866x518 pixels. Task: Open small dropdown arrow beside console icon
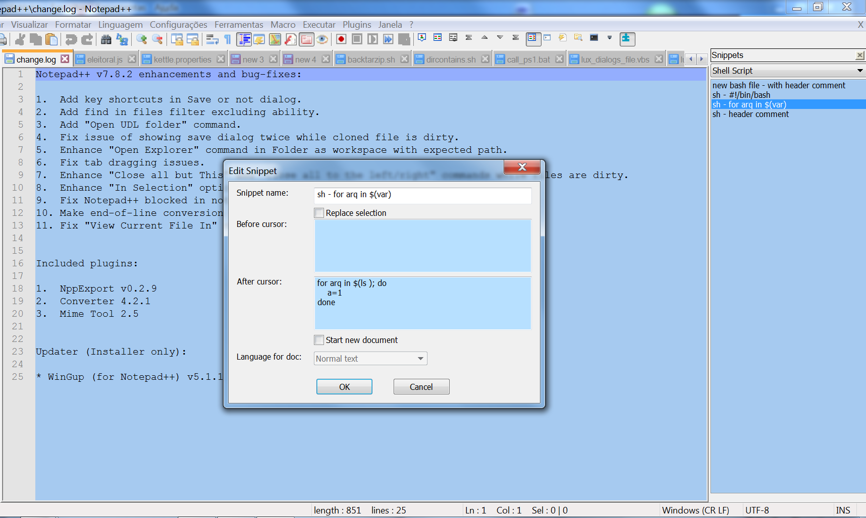(x=610, y=38)
